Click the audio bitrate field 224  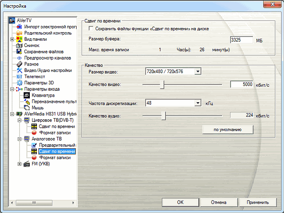[x=241, y=115]
